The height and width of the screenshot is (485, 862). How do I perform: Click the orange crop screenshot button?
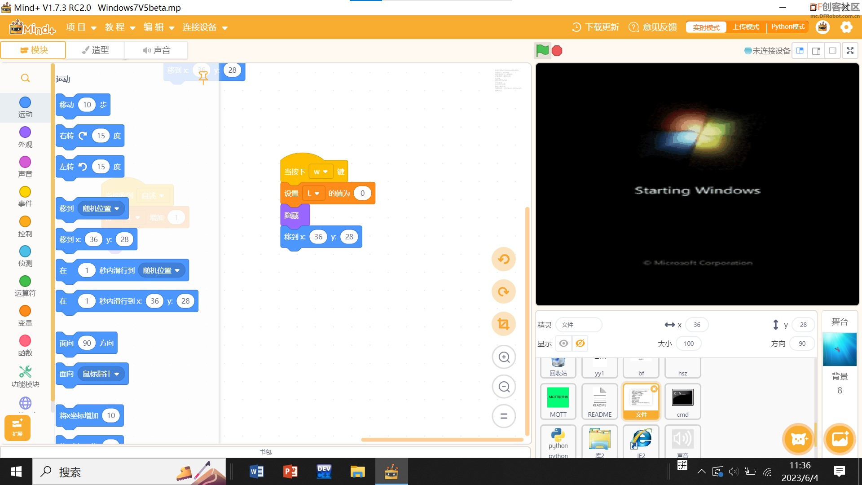pyautogui.click(x=504, y=324)
